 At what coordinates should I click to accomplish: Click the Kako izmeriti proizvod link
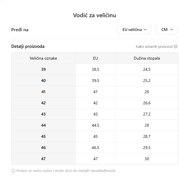[154, 47]
